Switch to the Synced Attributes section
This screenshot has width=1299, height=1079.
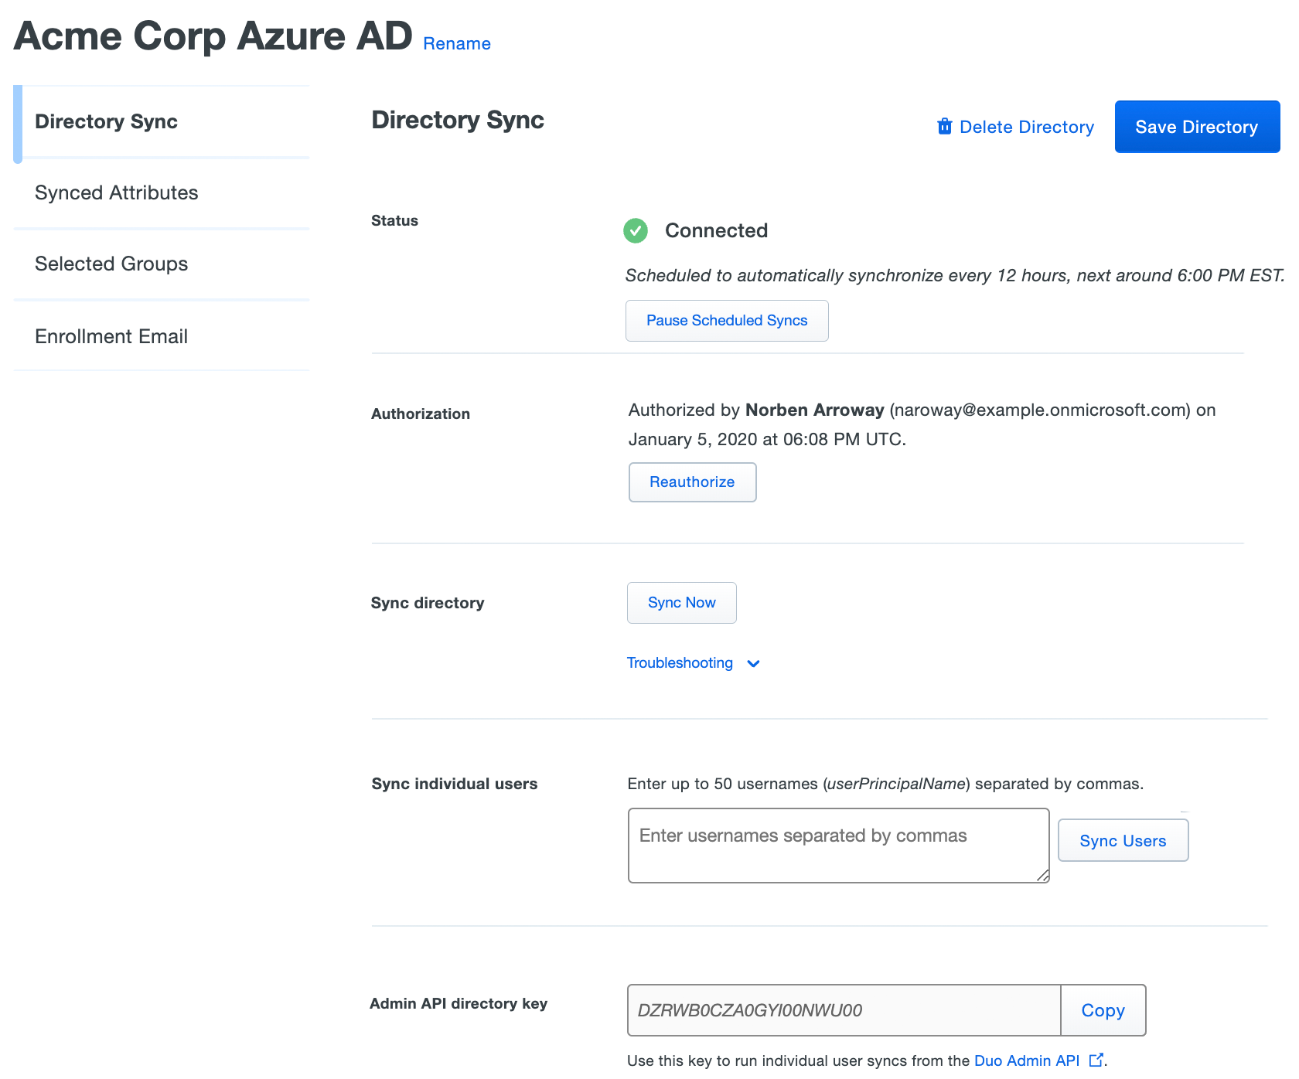click(x=116, y=192)
